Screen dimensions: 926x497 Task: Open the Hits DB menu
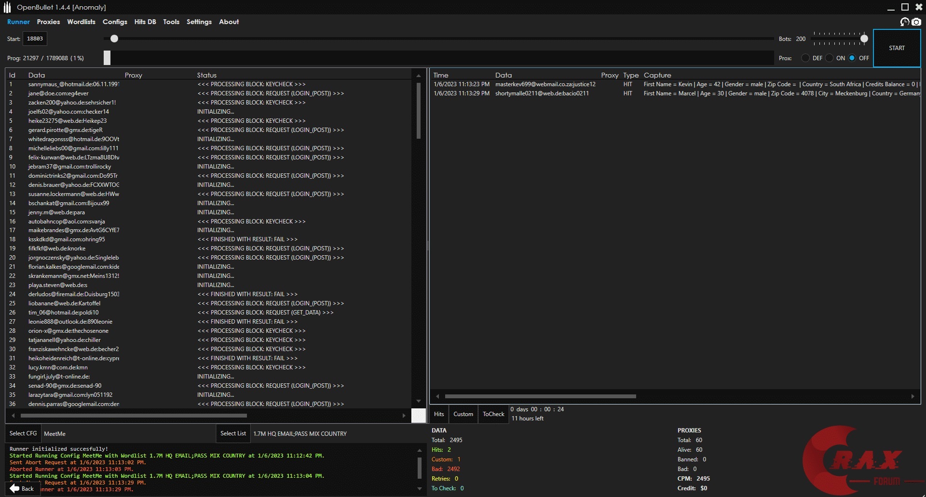pyautogui.click(x=145, y=22)
